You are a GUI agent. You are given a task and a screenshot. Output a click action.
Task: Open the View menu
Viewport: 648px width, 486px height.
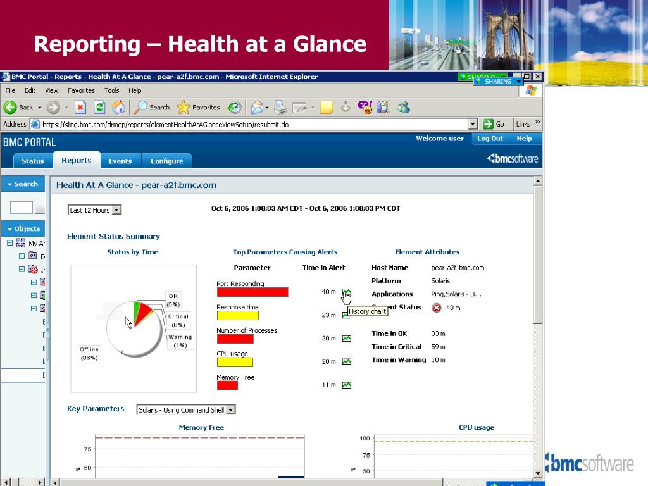point(52,90)
